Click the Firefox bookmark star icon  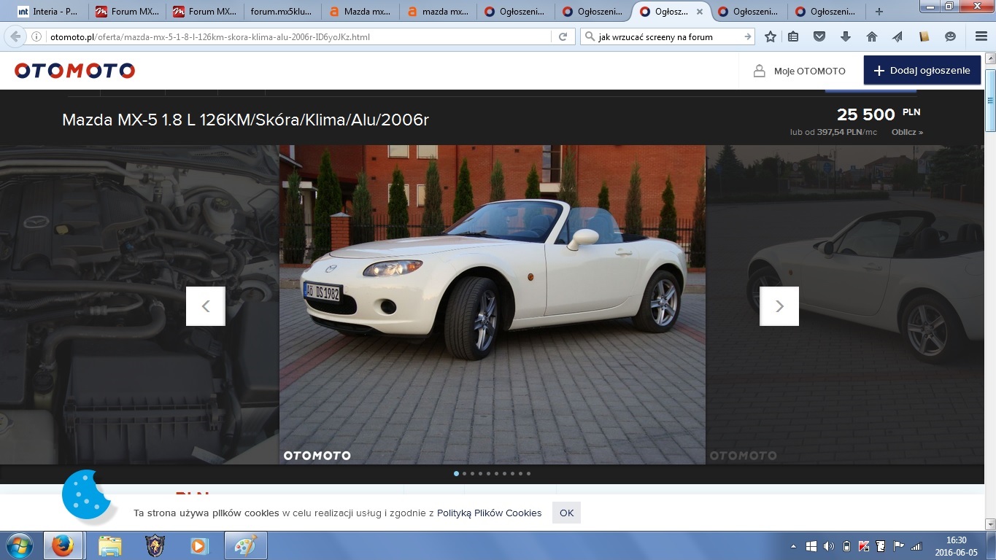pos(771,36)
